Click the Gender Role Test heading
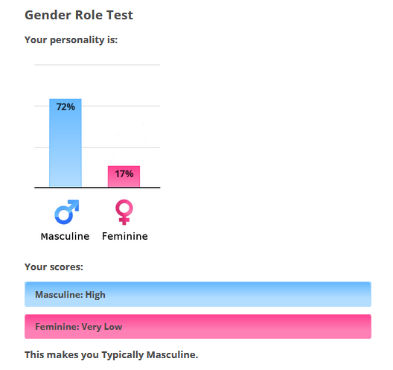 79,15
